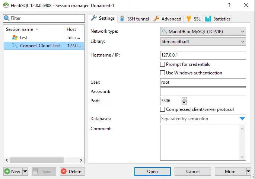Increase the Port value with up arrow
The image size is (255, 179).
point(184,99)
